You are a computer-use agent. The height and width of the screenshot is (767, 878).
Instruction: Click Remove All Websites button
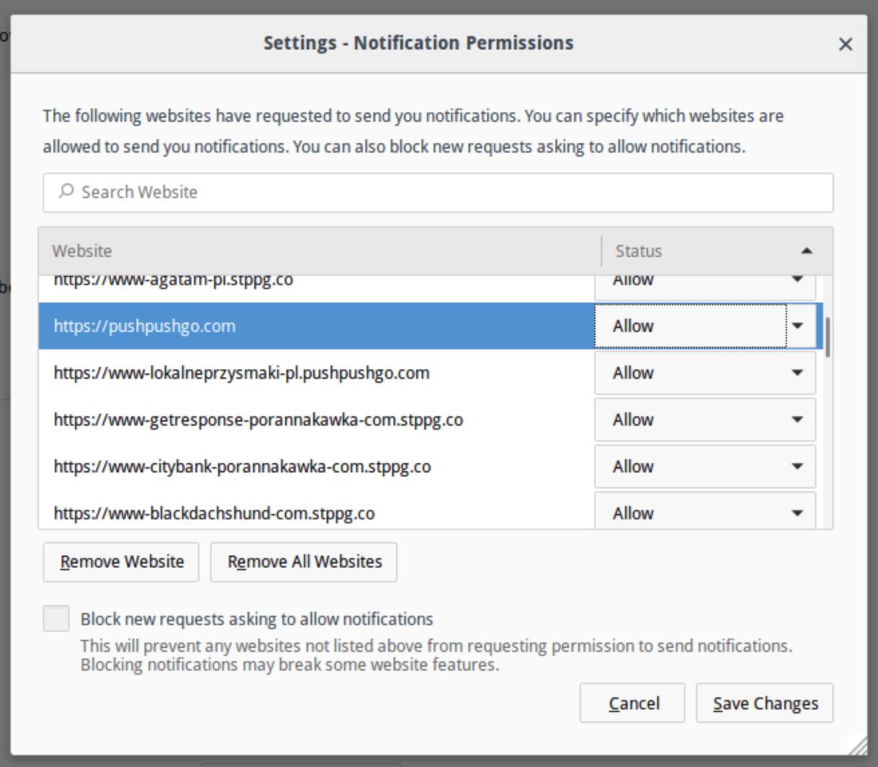(x=304, y=562)
